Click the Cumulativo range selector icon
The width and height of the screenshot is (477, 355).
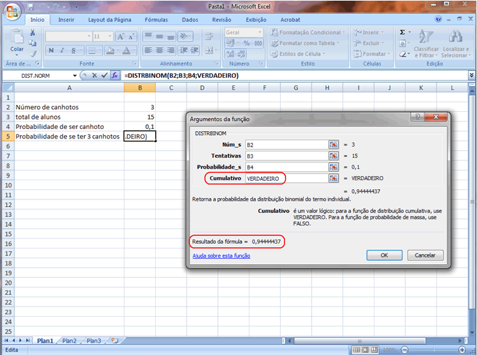pyautogui.click(x=333, y=177)
